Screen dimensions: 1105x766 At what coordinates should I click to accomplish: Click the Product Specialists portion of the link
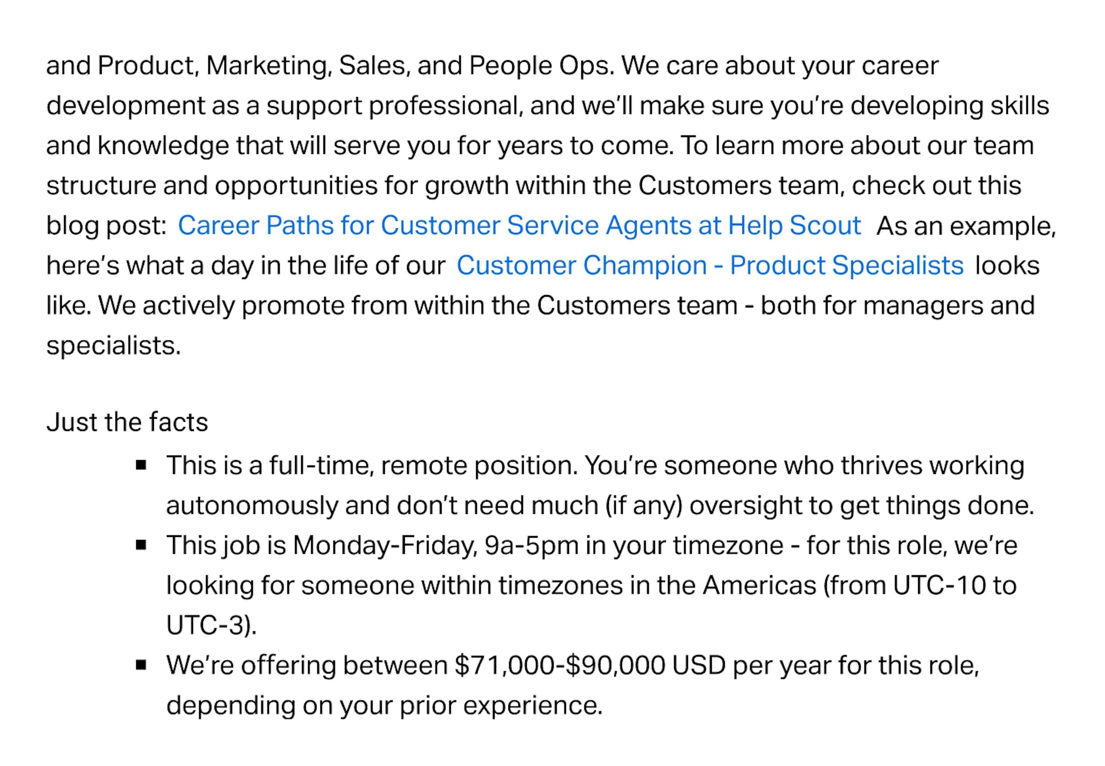[x=847, y=266]
